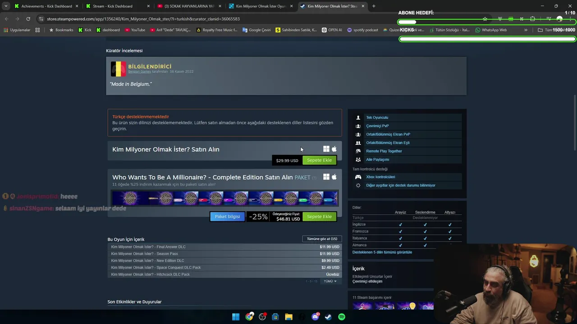This screenshot has height=324, width=577.
Task: Click Desteklenen 5 dilin tümünü görüntüle
Action: pyautogui.click(x=382, y=252)
